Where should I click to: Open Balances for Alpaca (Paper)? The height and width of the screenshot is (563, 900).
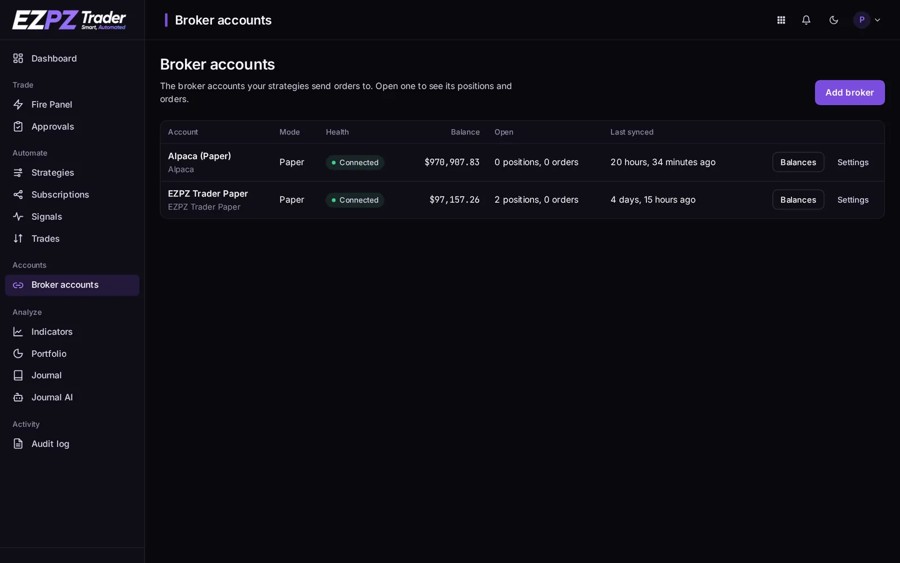[798, 162]
